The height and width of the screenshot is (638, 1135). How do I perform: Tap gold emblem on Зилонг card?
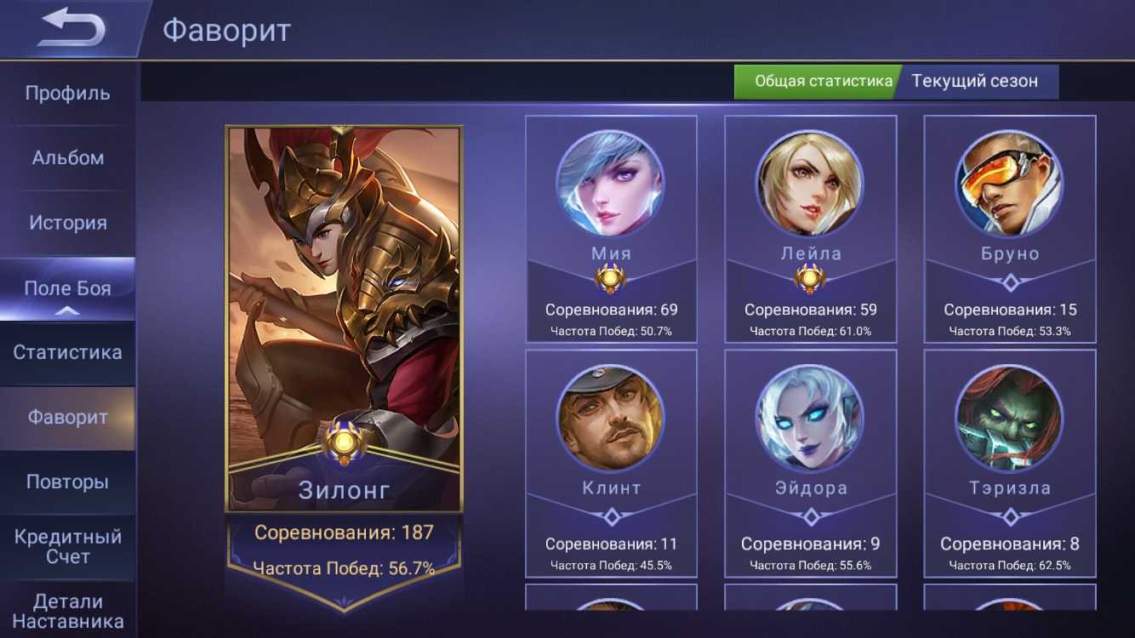(344, 442)
